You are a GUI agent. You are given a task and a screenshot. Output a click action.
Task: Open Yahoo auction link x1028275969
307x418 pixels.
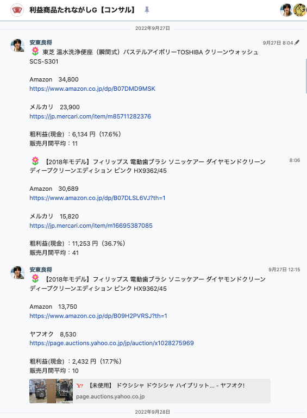click(x=111, y=343)
